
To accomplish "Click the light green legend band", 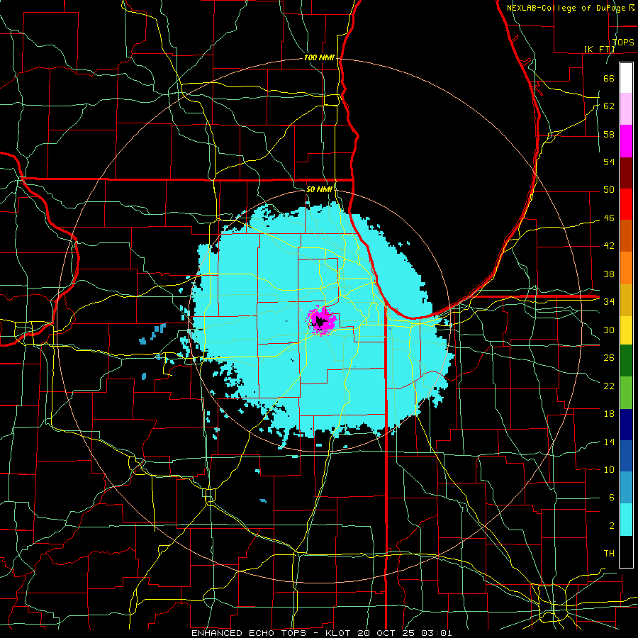I will coord(626,393).
